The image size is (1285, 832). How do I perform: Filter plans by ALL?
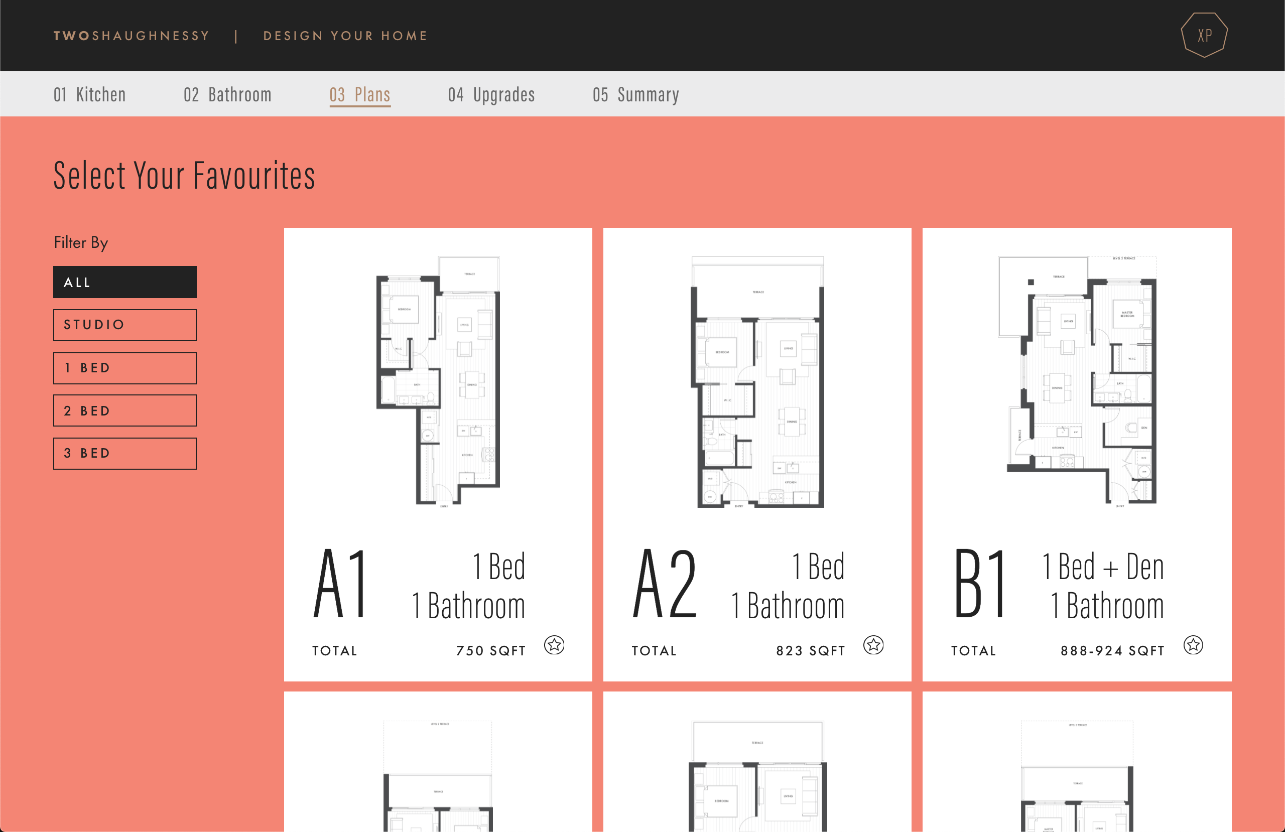pos(124,282)
